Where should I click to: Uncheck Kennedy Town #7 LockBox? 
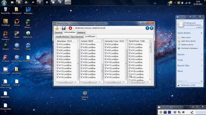click(x=106, y=53)
